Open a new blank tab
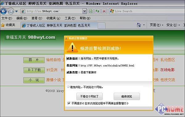The width and height of the screenshot is (185, 117). coord(101,25)
